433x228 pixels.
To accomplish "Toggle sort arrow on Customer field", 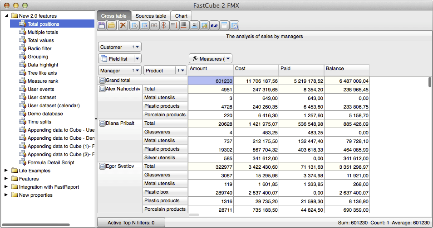I will [133, 47].
